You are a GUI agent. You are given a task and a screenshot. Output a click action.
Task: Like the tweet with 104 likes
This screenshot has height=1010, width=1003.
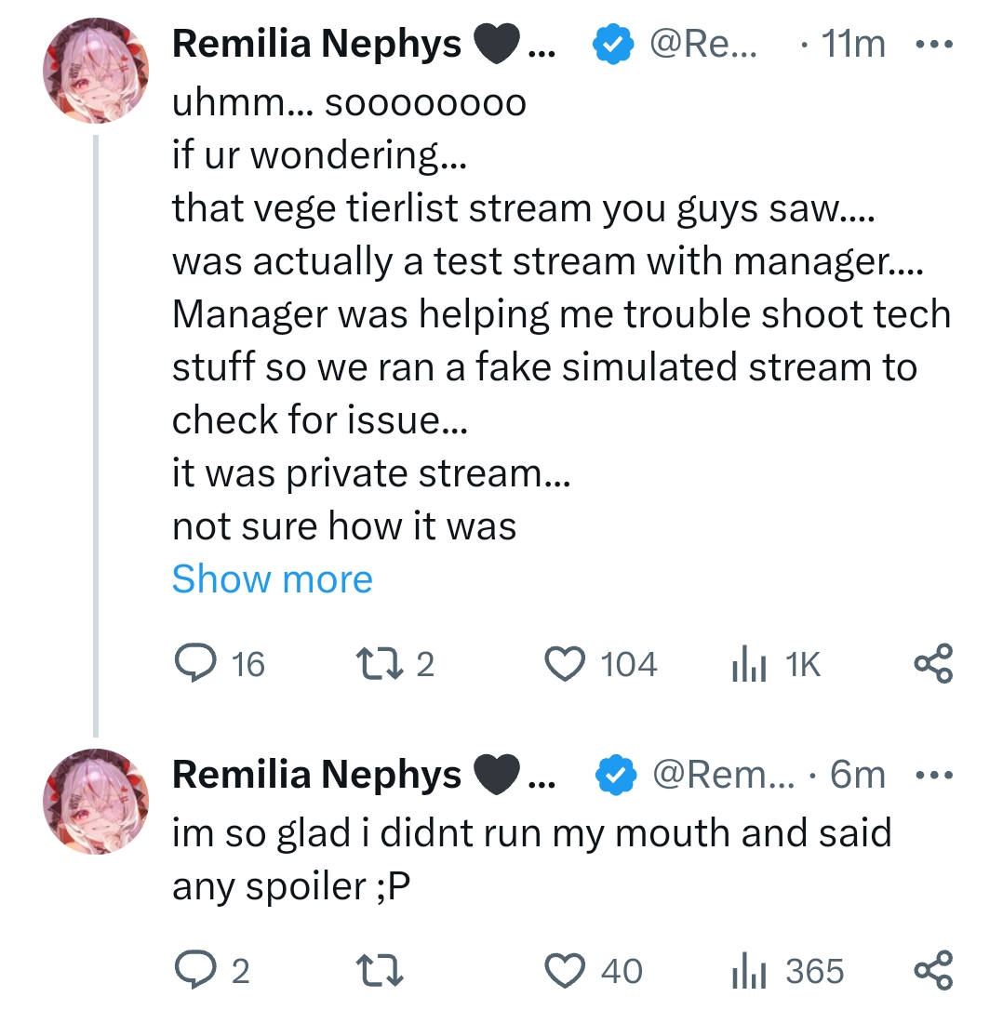tap(563, 664)
